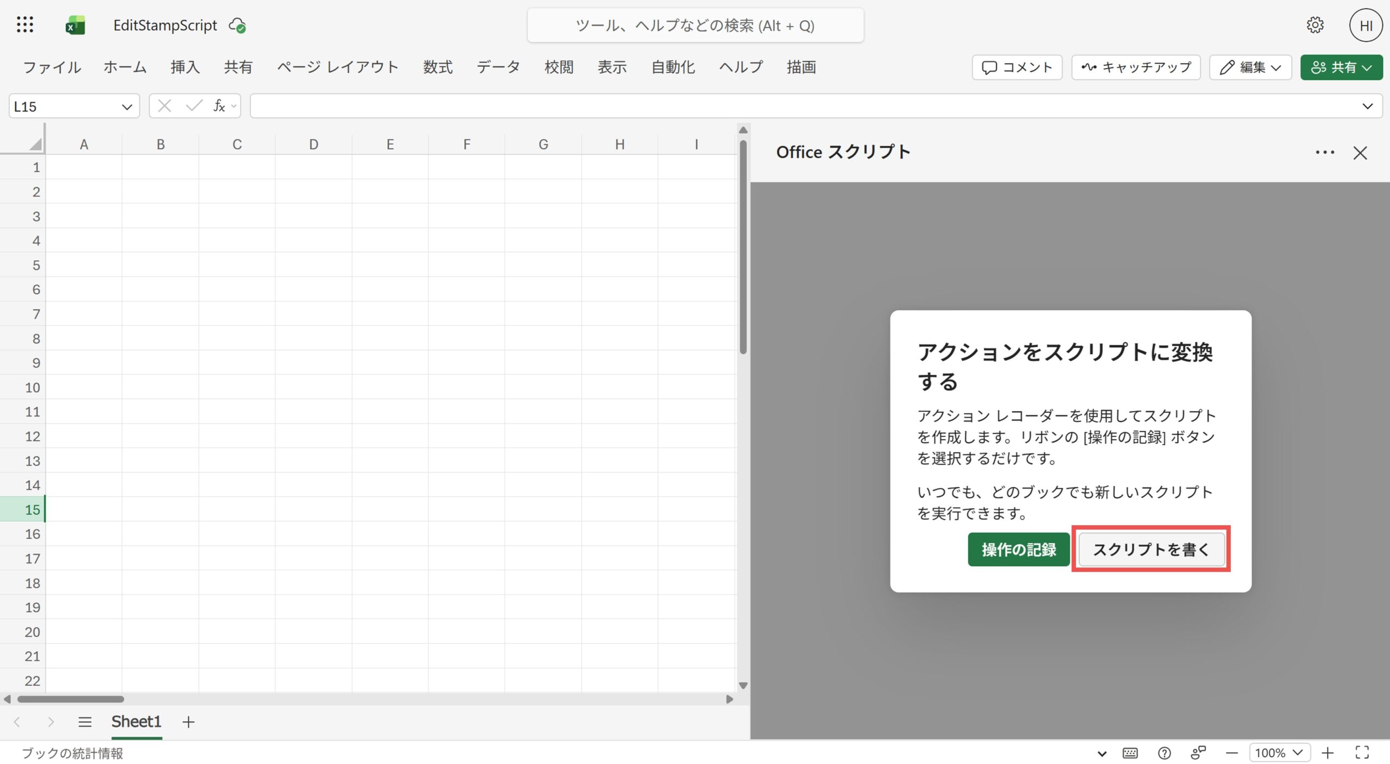Click the 操作の記録 button
The width and height of the screenshot is (1390, 764).
(1018, 550)
